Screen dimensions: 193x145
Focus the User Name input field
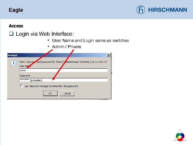[x=63, y=70]
